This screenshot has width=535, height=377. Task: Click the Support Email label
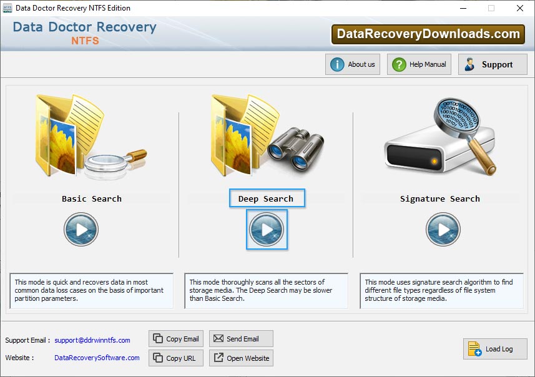click(27, 340)
